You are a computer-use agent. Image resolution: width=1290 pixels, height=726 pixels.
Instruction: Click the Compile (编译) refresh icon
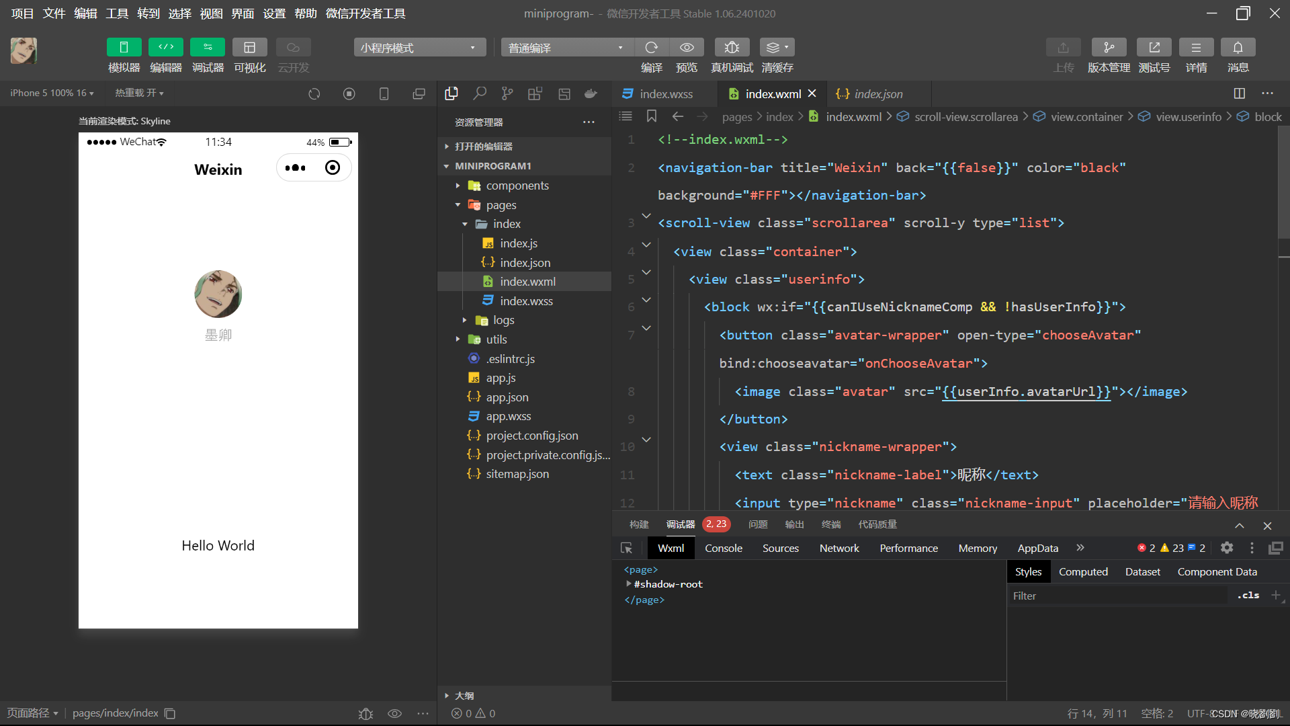coord(651,47)
